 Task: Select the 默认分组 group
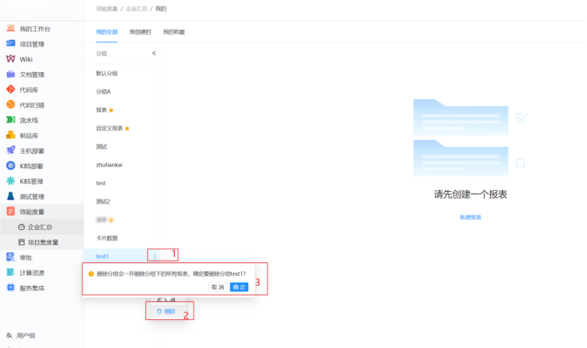107,73
